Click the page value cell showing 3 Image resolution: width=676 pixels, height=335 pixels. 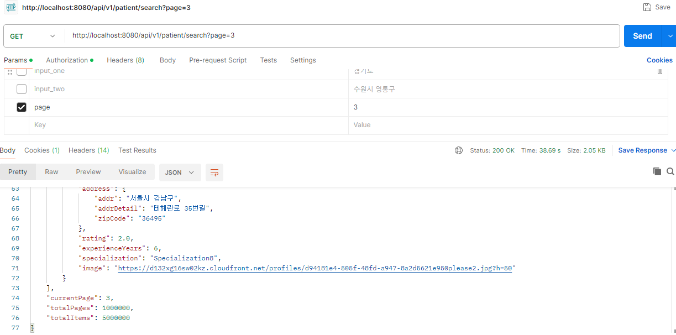point(508,107)
